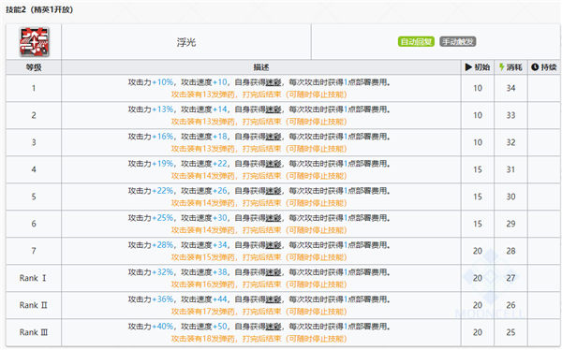Click the cost value 28
Viewport: 562px width, 350px height.
pos(510,251)
